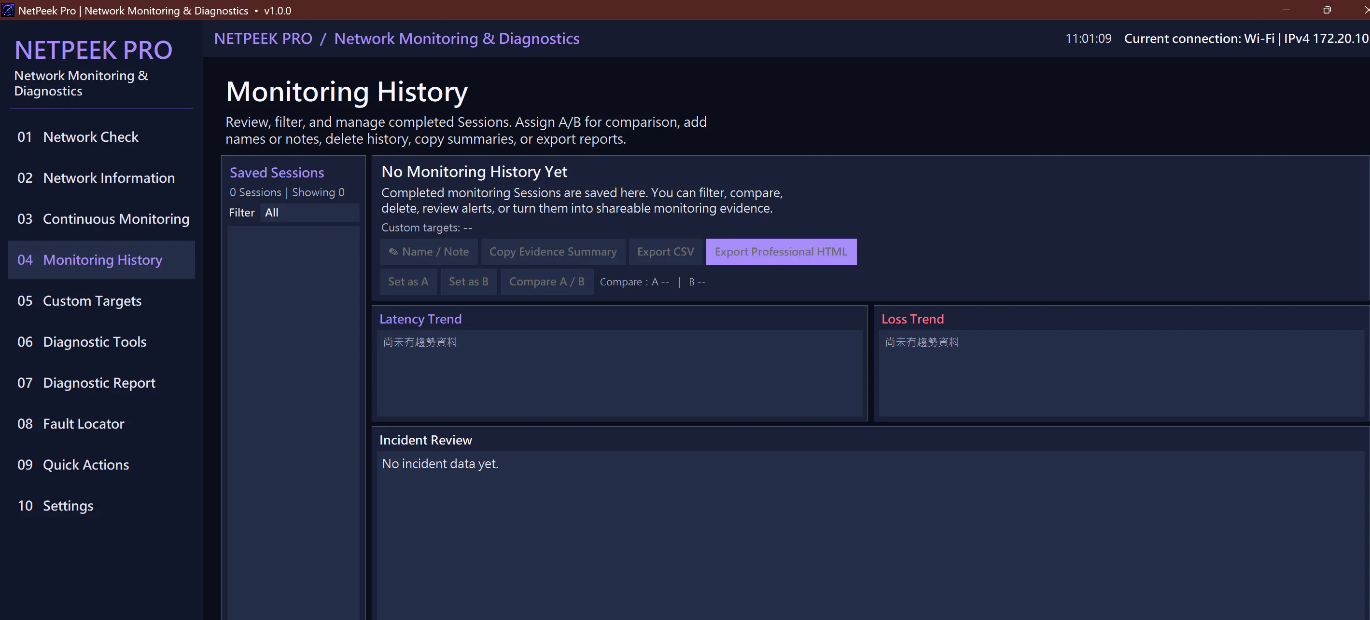
Task: Click the Name / Note button
Action: coord(429,252)
